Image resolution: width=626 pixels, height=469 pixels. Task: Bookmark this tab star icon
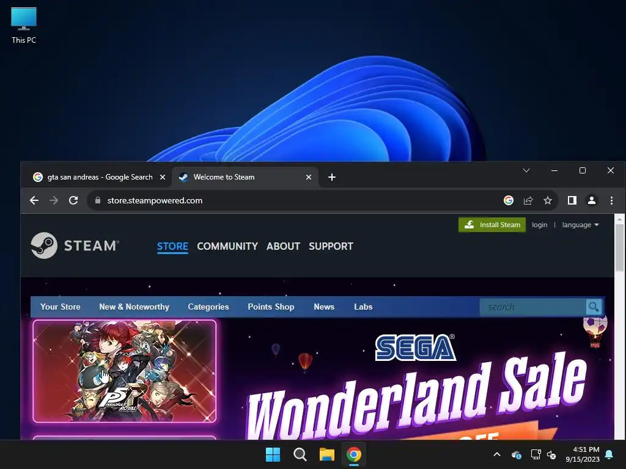point(548,200)
